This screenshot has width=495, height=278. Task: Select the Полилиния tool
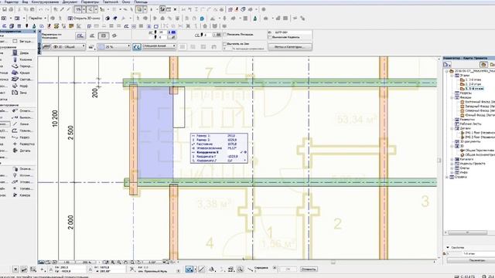(x=22, y=131)
